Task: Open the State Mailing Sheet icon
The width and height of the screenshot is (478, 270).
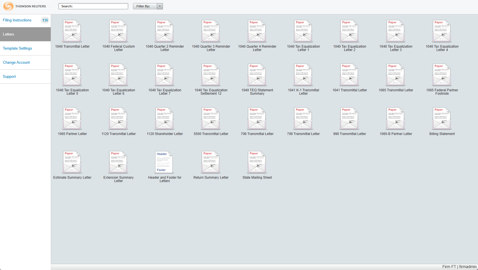Action: [x=257, y=162]
